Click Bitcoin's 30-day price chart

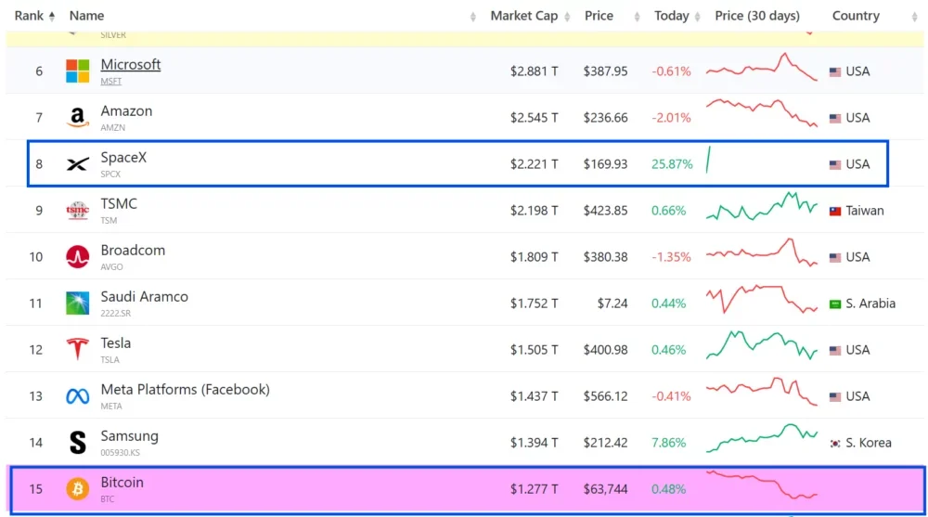762,485
